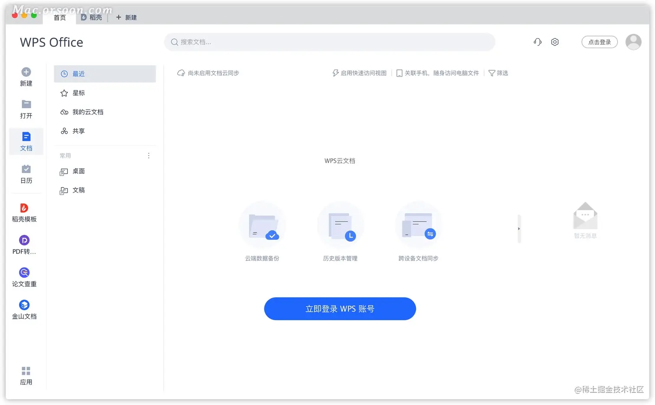Click the 点击登录 button
Screen dimensions: 655x405
point(600,42)
